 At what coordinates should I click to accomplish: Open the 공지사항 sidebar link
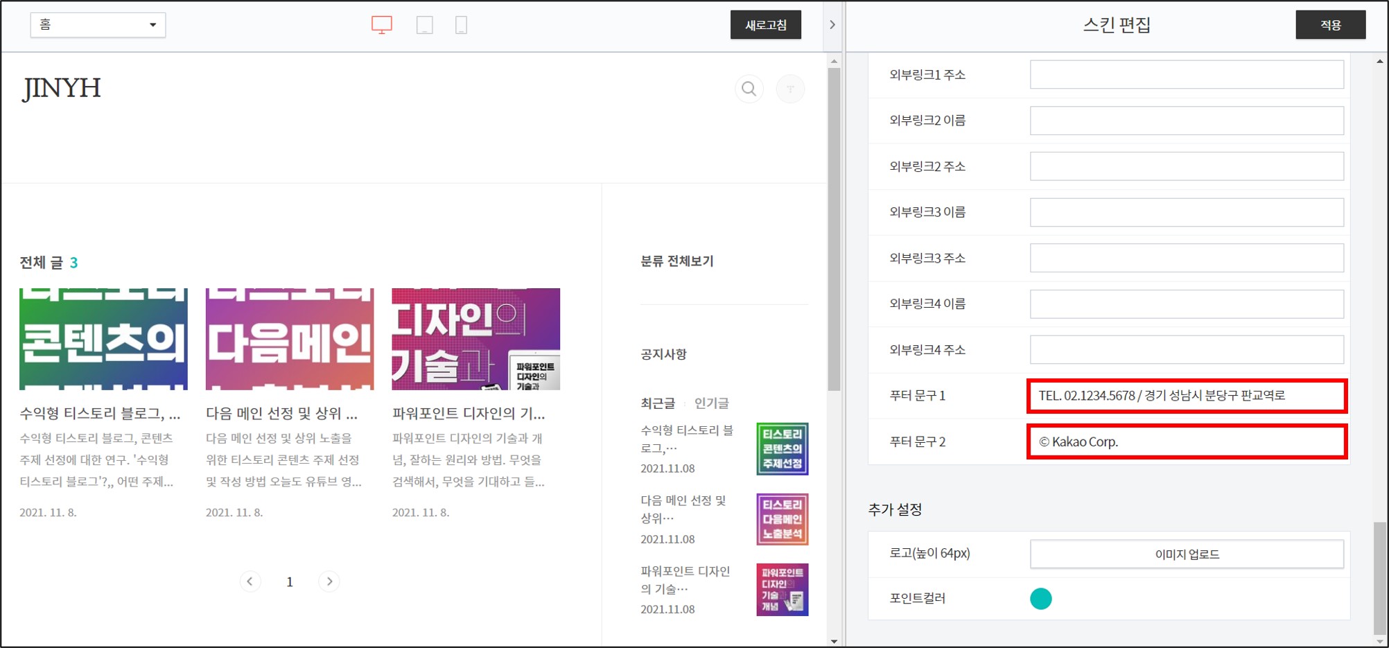pos(663,354)
